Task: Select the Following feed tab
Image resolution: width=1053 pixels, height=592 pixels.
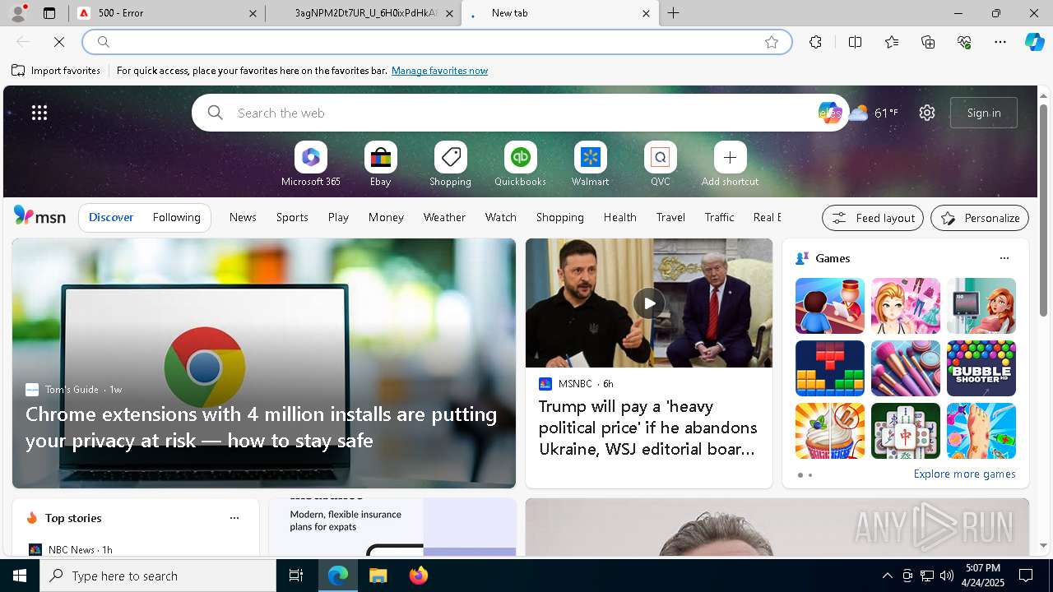Action: (177, 217)
